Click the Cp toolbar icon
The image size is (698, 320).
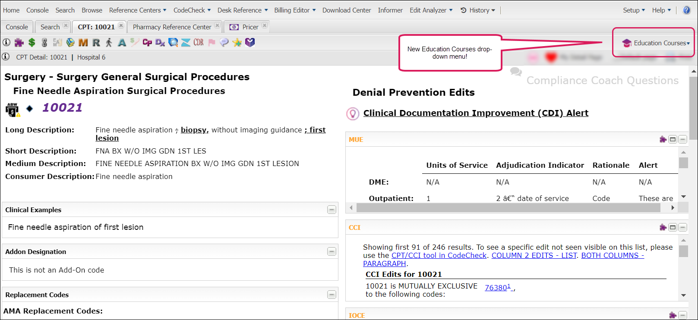point(147,42)
